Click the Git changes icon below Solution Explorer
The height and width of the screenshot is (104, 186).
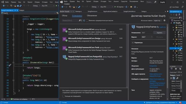tap(176, 69)
